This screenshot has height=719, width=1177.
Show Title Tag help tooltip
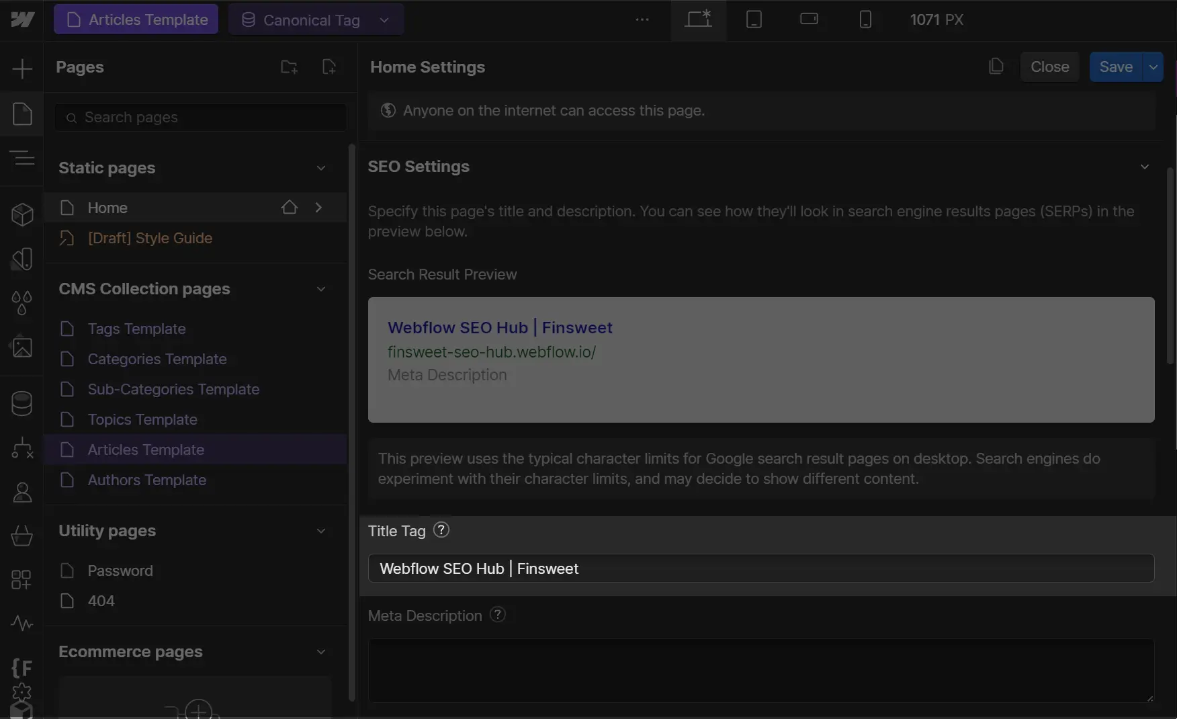[x=441, y=530]
